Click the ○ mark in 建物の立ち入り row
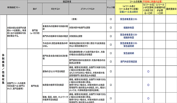Screen dimensions: 177x103 tap(148, 71)
